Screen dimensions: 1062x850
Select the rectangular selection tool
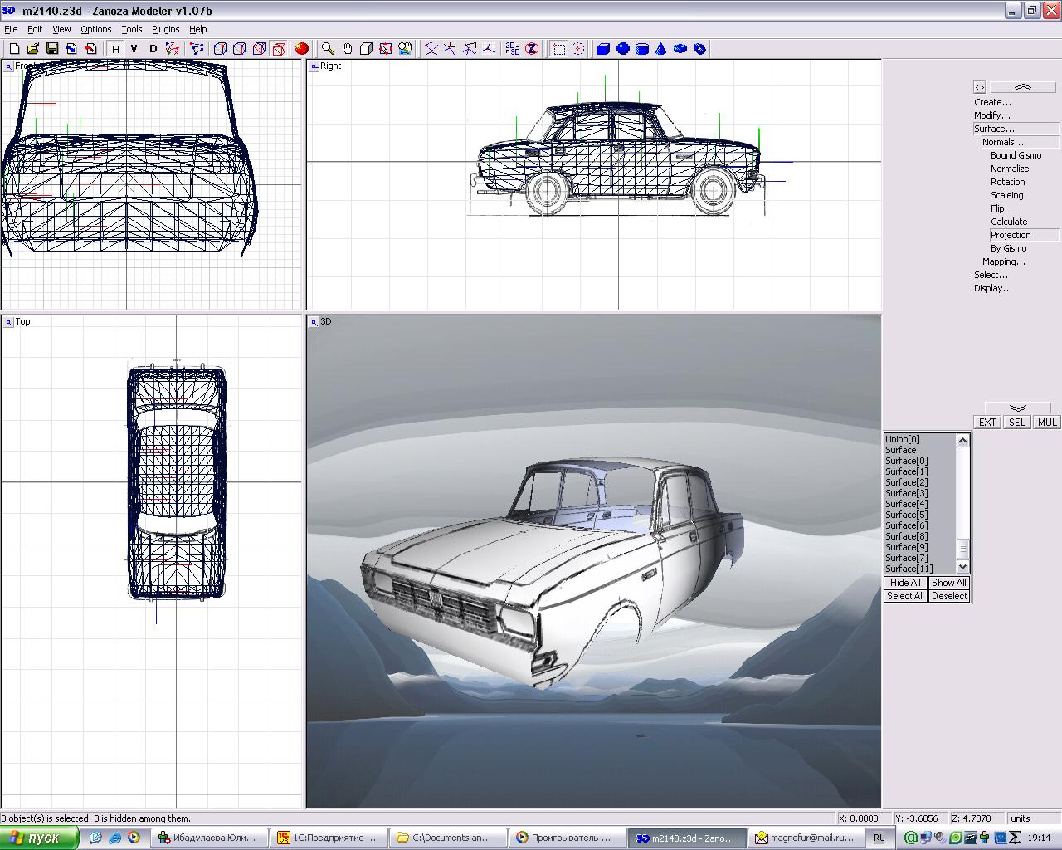pyautogui.click(x=559, y=49)
